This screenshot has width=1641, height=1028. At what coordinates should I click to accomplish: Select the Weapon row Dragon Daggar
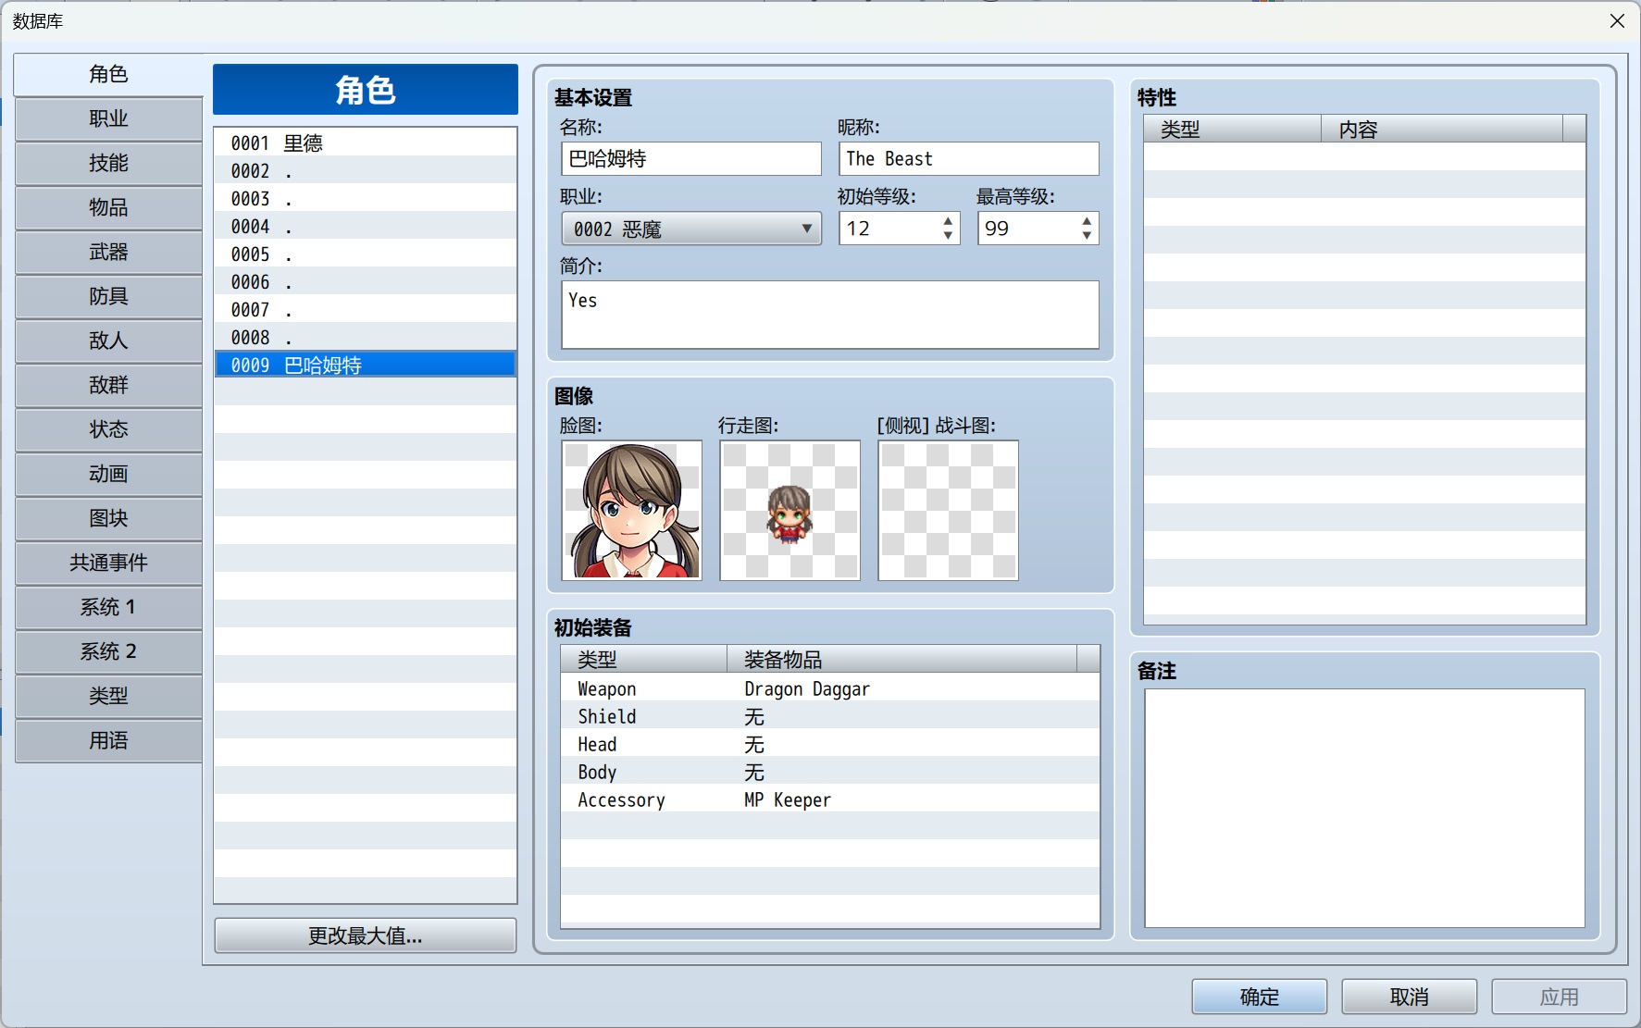(x=830, y=688)
